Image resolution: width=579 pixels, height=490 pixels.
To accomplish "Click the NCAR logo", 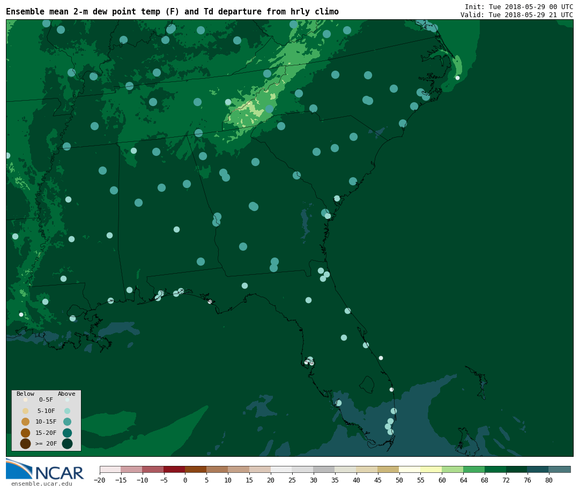I will [45, 470].
